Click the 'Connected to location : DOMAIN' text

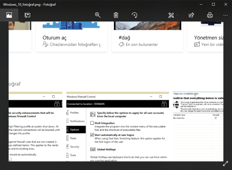86,104
